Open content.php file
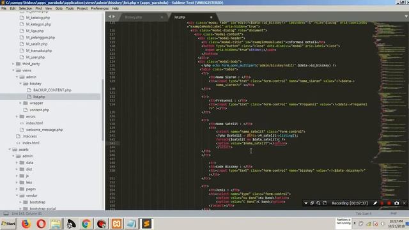This screenshot has width=409, height=230. coord(40,110)
